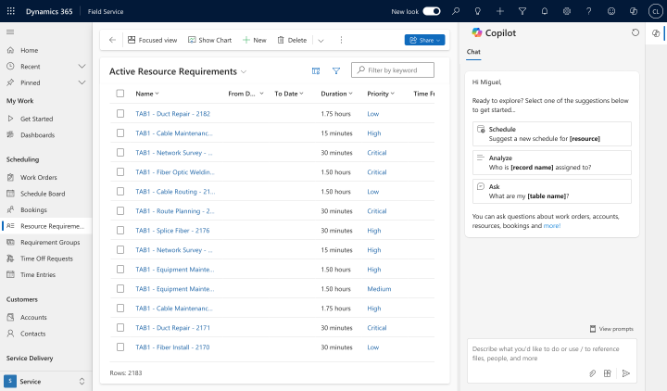667x391 pixels.
Task: Tick the select-all checkbox in the header row
Action: [x=120, y=94]
